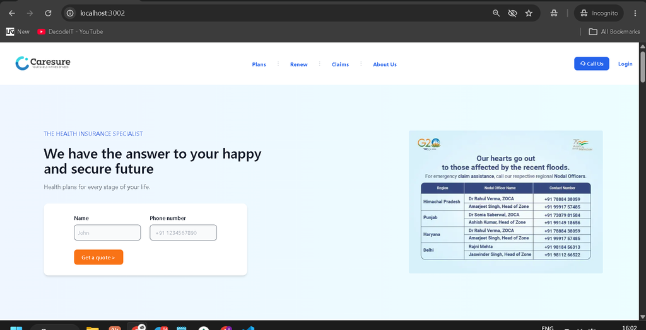Click 'Dr Sonia Saberwal, ZOCA' in the table
This screenshot has width=646, height=330.
pos(493,215)
